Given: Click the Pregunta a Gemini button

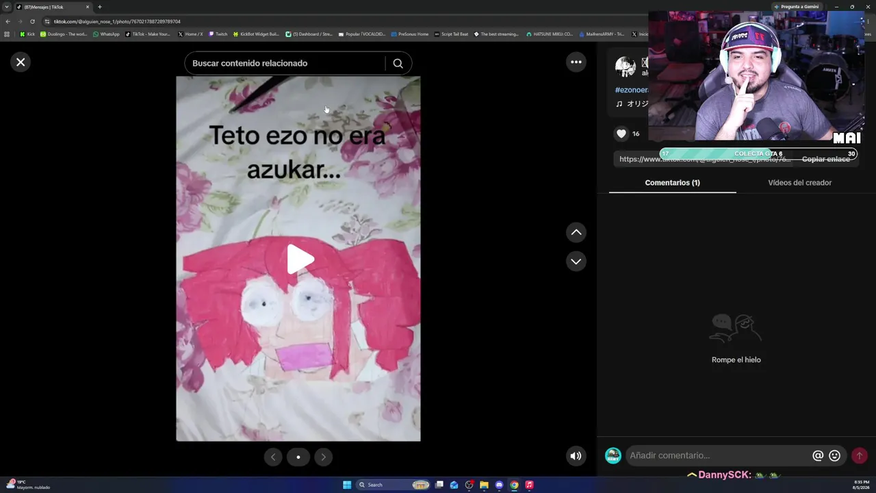Looking at the screenshot, I should 796,7.
